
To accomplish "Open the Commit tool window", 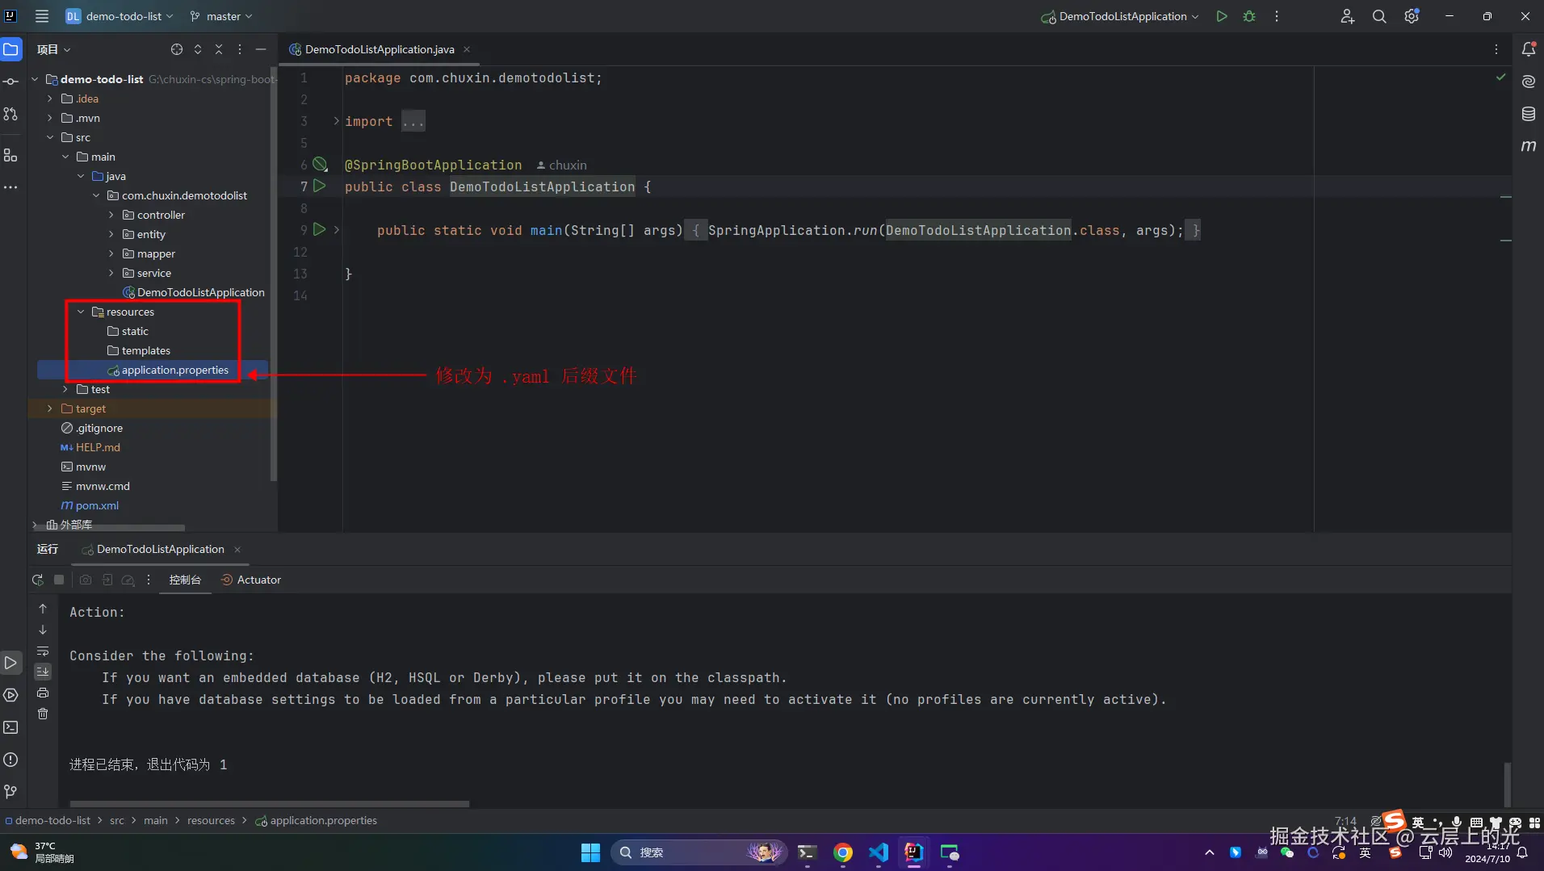I will tap(11, 82).
